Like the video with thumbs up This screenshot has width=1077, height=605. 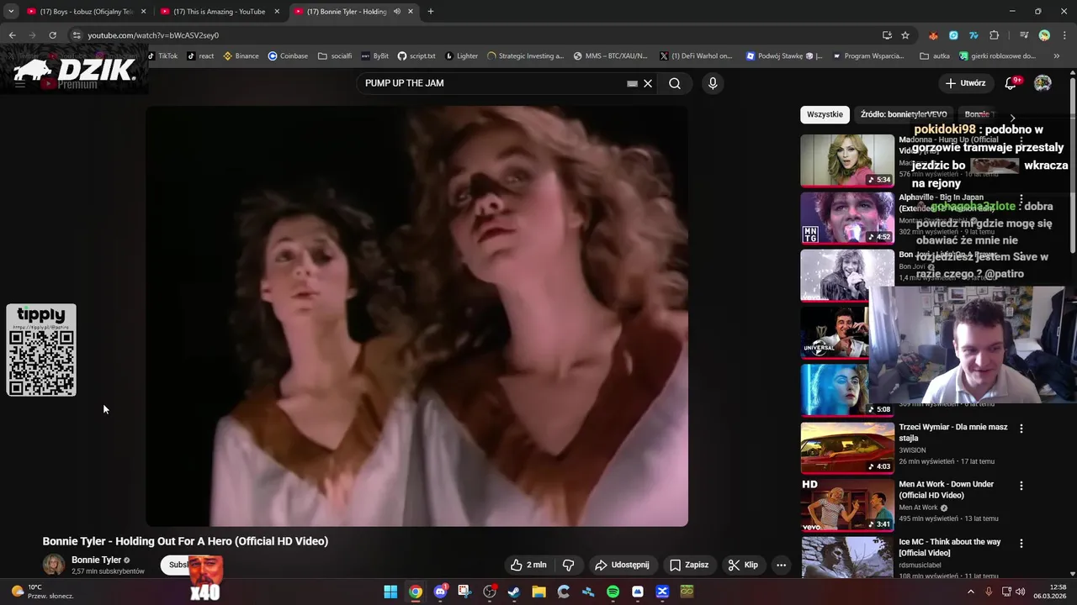coord(528,565)
